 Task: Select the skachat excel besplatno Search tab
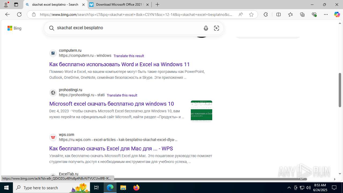[x=55, y=5]
